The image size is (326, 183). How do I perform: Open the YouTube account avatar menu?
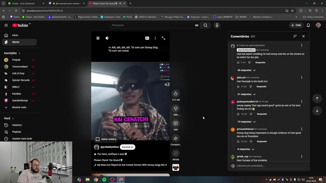coord(318,25)
